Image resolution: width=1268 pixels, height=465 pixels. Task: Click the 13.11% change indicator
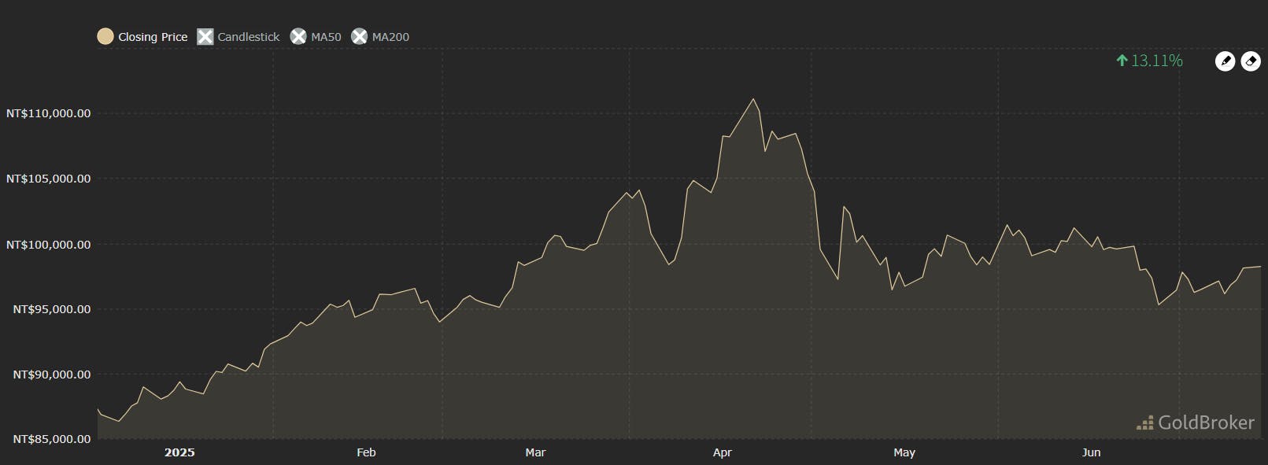tap(1149, 61)
